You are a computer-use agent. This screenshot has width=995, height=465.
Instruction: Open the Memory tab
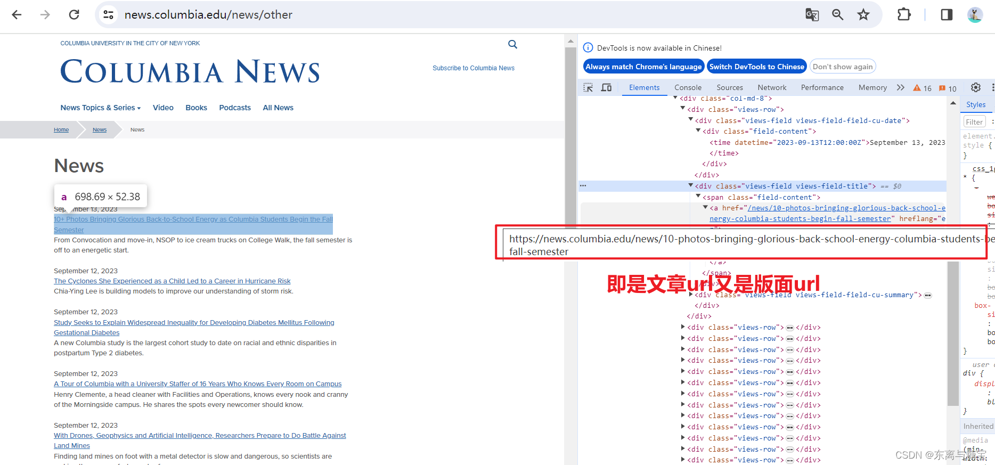point(872,88)
